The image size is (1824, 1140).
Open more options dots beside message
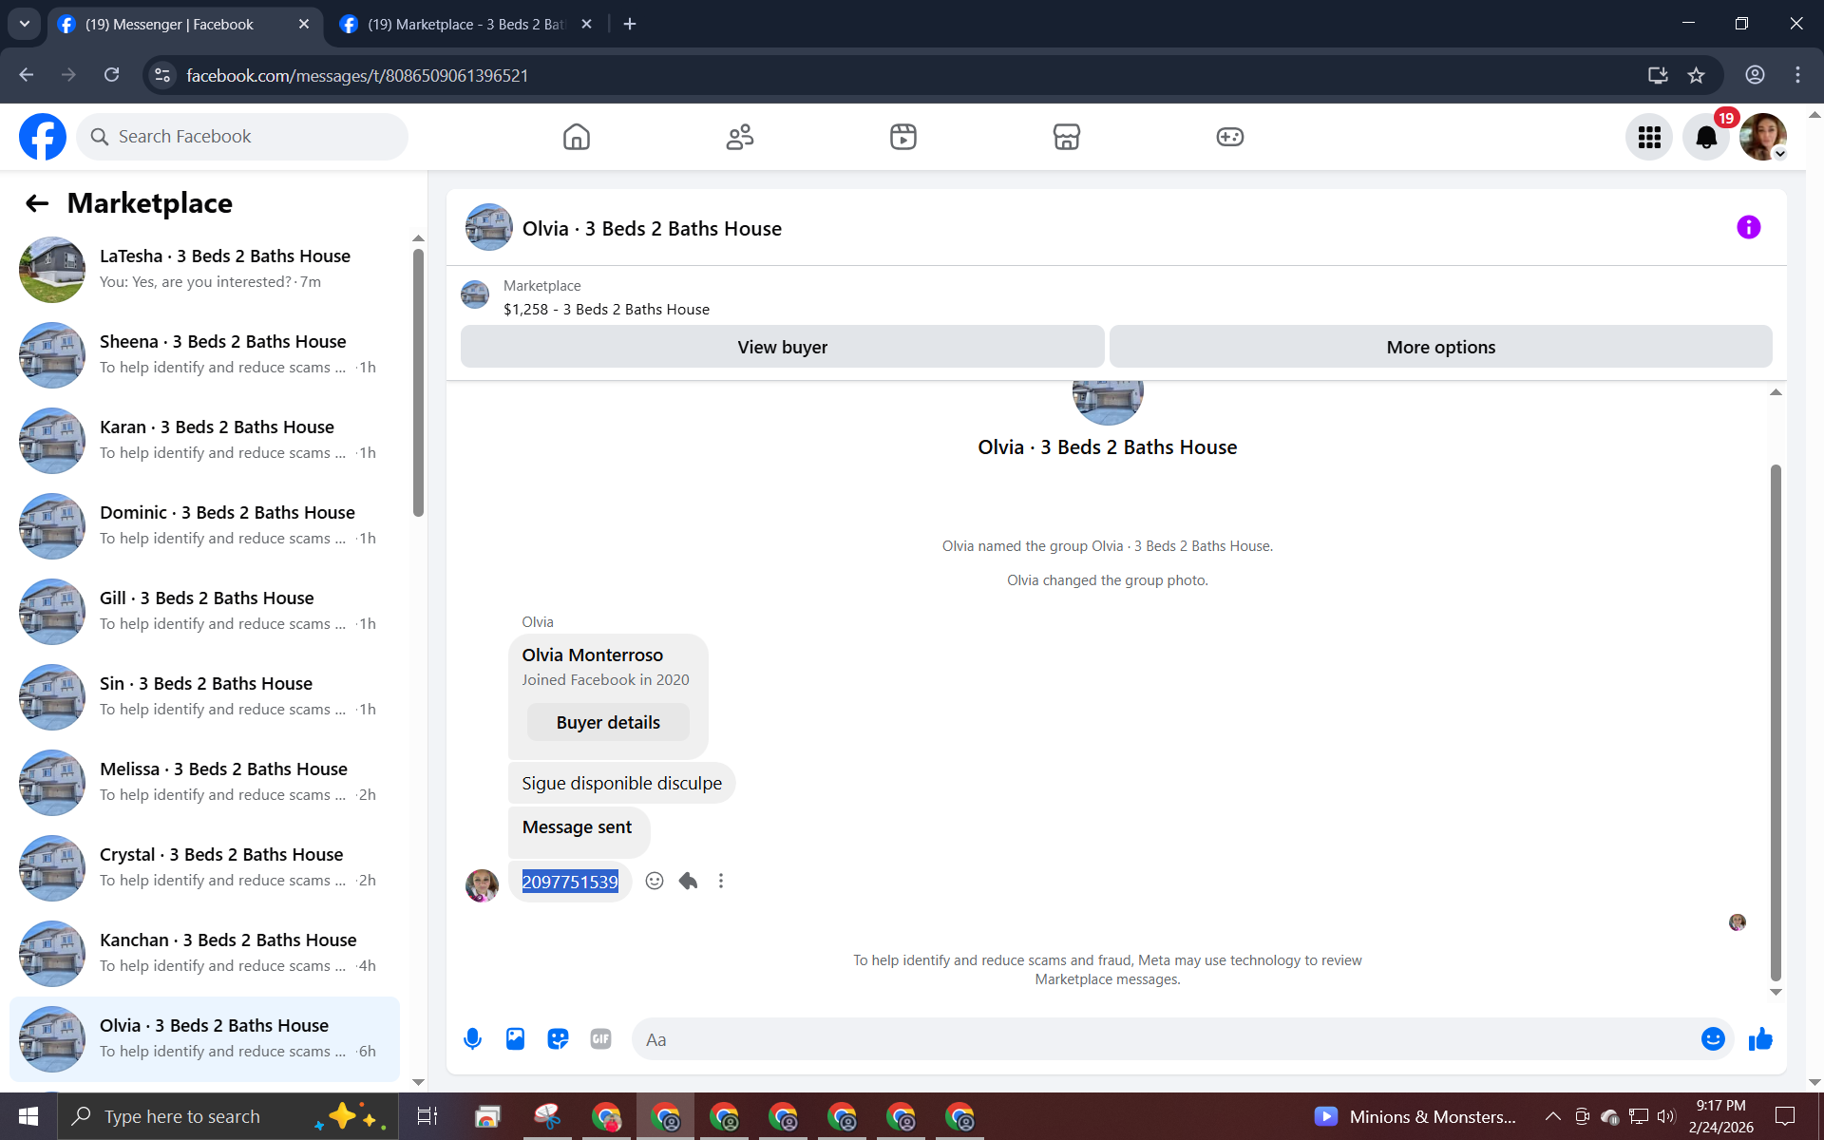click(721, 881)
